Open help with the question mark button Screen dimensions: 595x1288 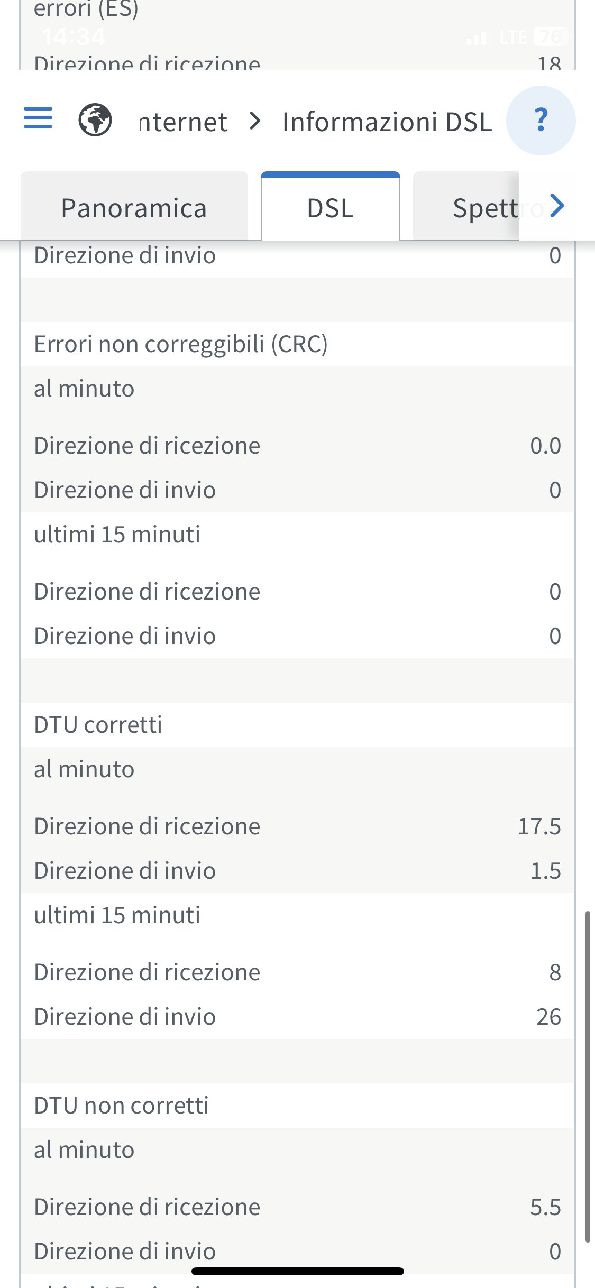click(x=541, y=121)
